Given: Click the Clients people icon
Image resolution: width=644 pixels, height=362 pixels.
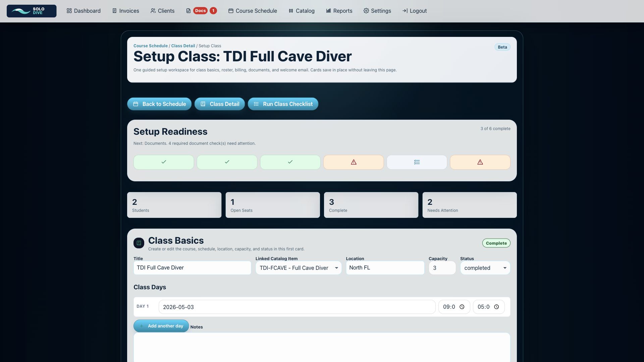Looking at the screenshot, I should [153, 11].
